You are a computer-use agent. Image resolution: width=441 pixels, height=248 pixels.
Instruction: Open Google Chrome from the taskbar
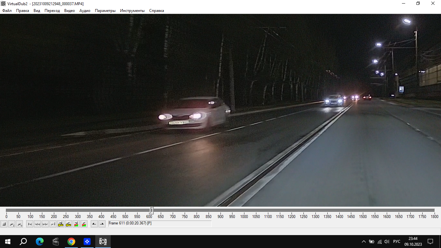pos(71,242)
